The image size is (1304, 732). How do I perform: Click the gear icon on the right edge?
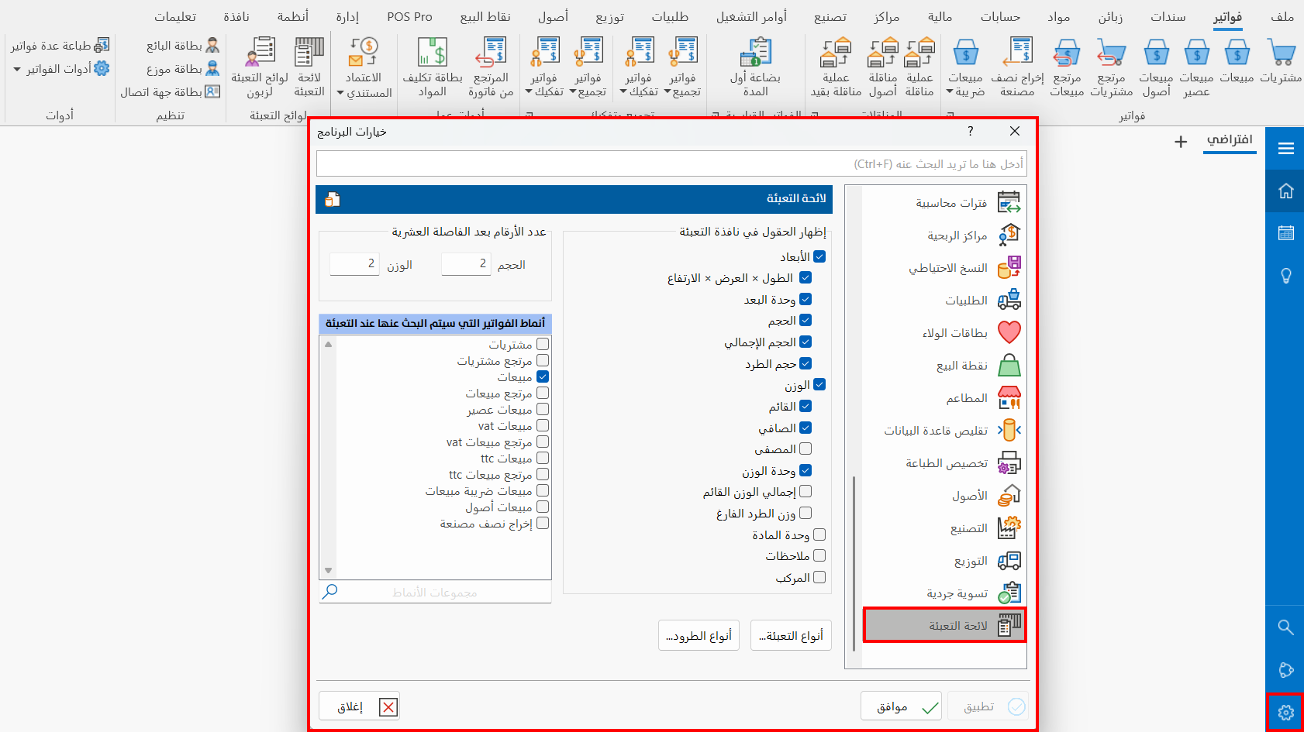point(1286,712)
